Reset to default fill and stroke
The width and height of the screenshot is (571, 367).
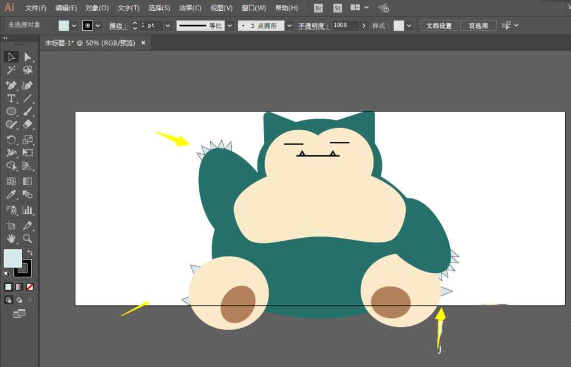6,274
